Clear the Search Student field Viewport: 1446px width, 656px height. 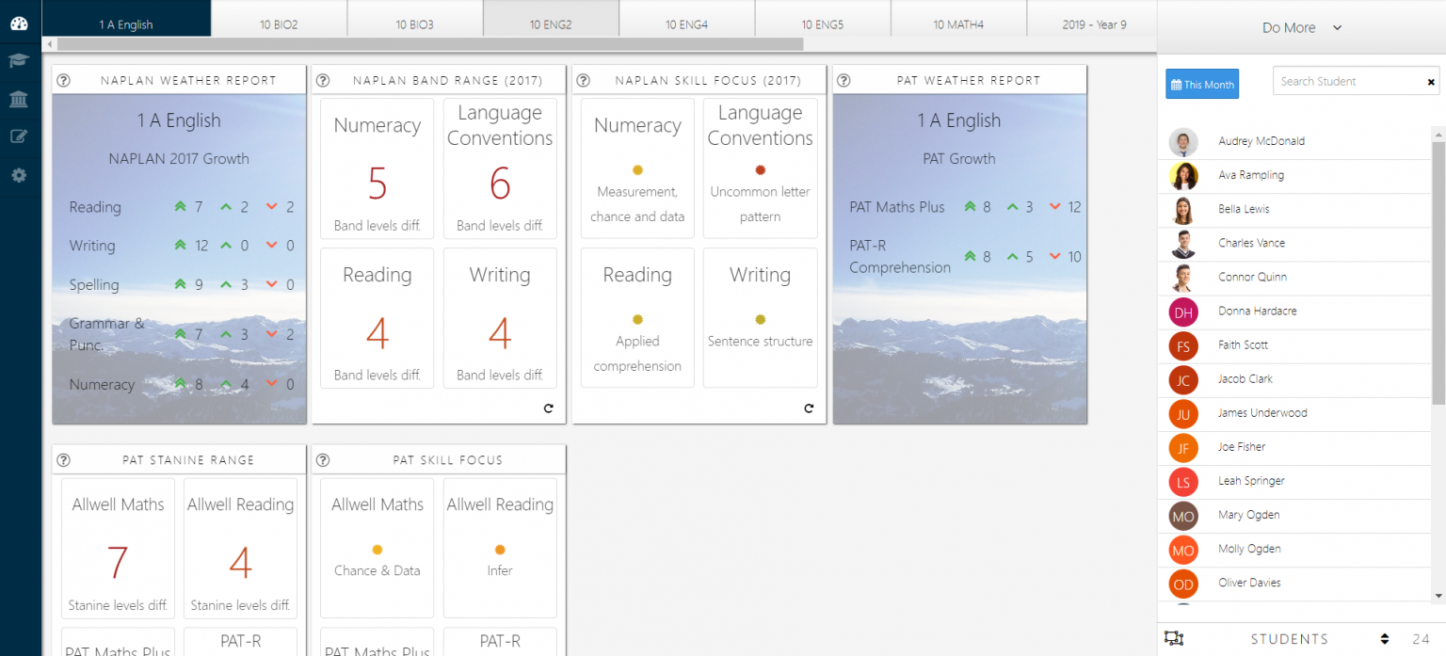coord(1431,82)
